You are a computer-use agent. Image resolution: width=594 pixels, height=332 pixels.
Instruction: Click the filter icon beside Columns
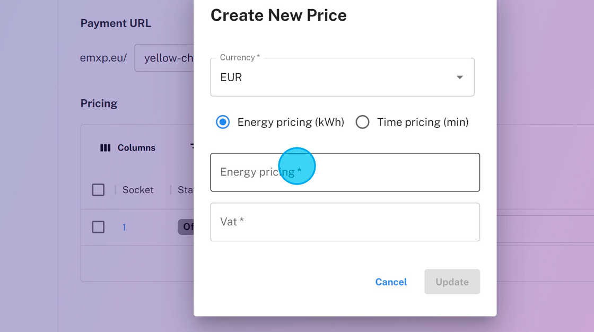point(192,147)
